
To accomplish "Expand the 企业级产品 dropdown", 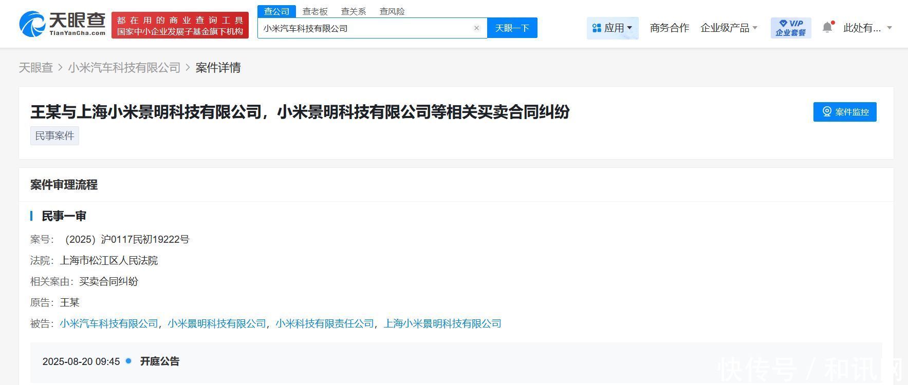I will 729,28.
